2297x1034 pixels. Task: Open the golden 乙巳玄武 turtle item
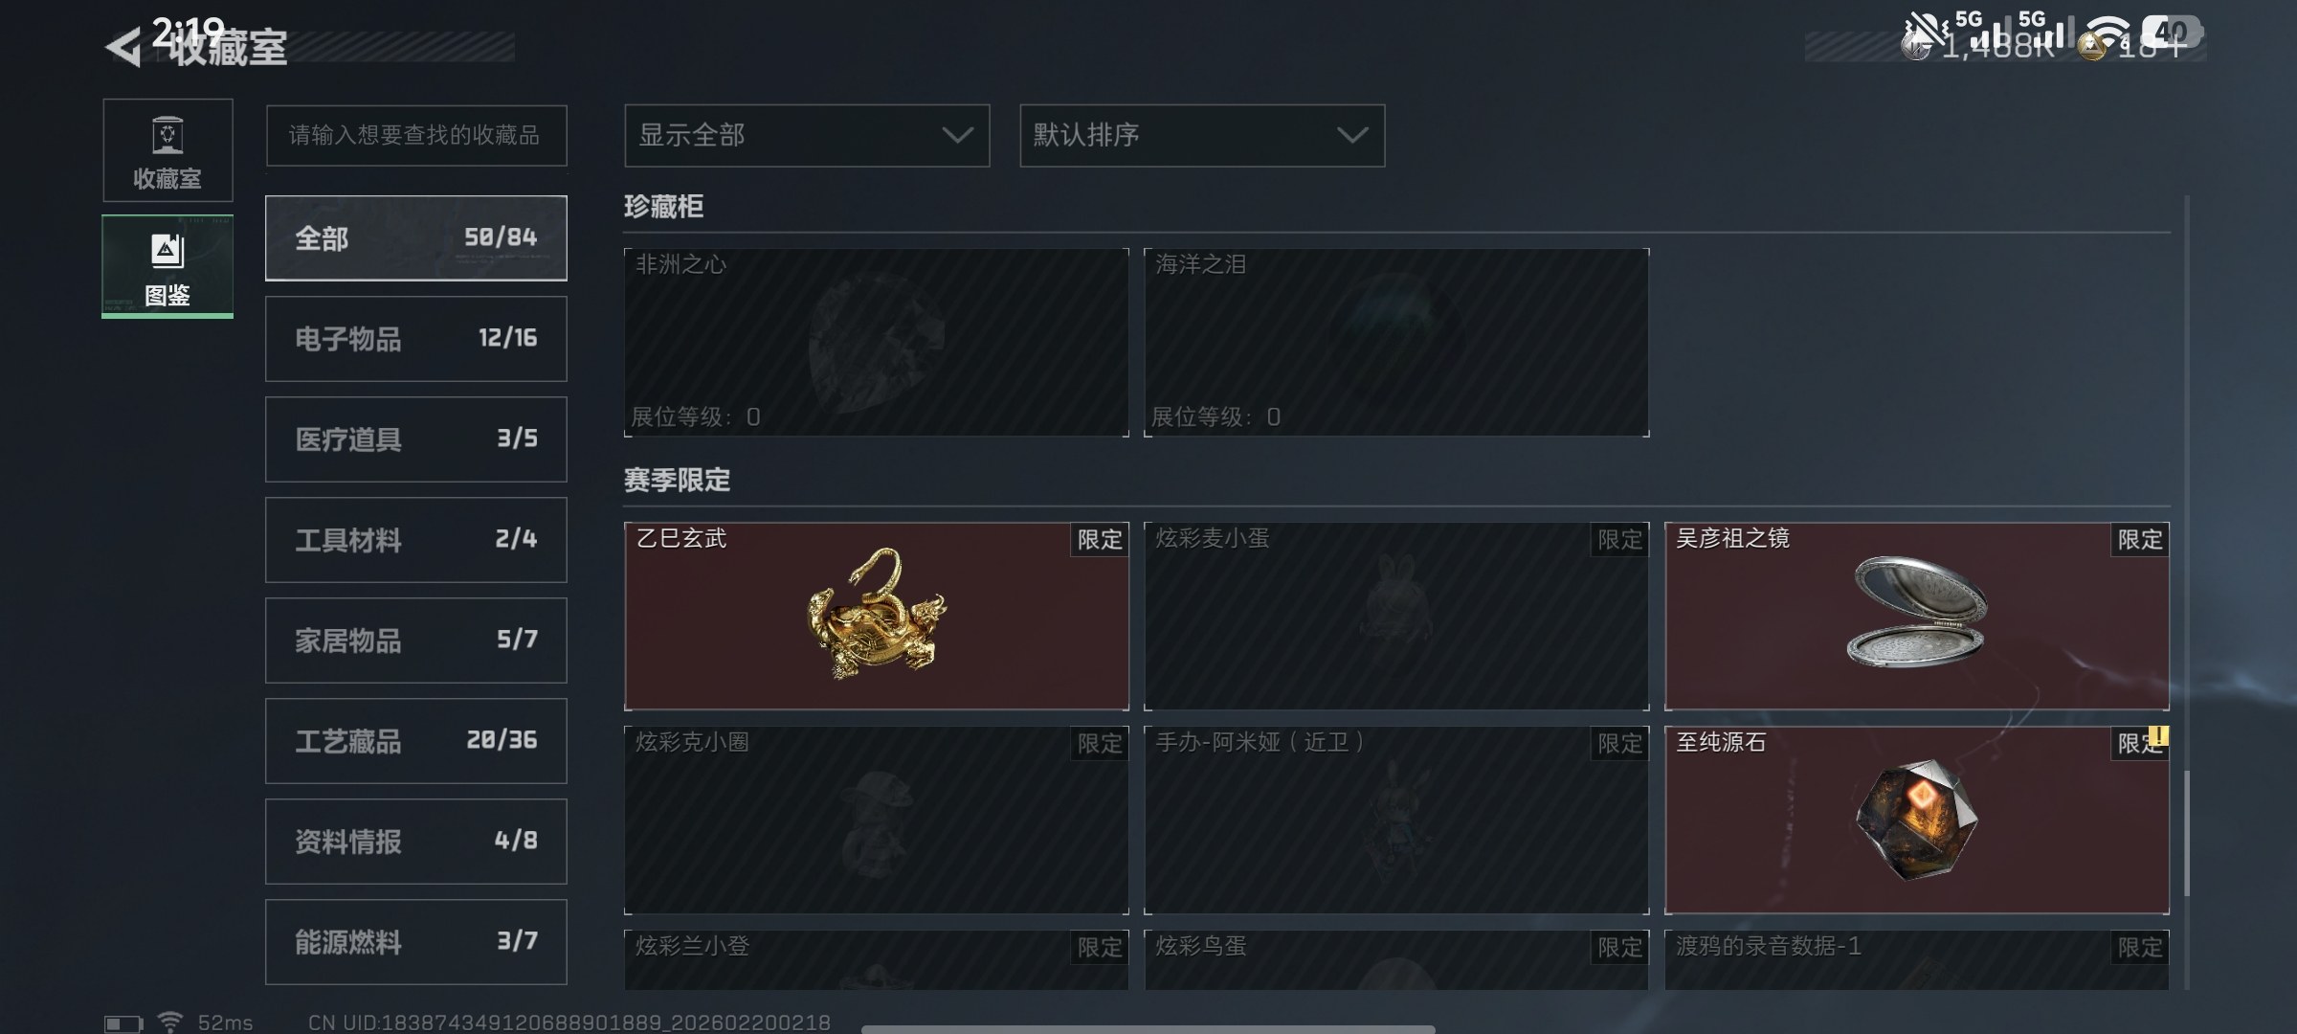(x=876, y=616)
